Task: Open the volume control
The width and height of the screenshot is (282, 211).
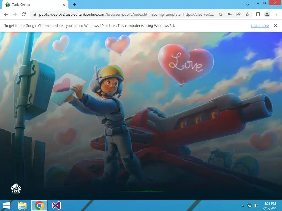Action: 256,206
